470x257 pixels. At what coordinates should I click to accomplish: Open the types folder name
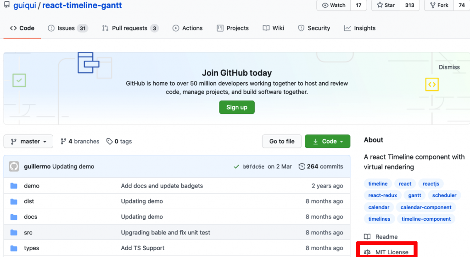32,248
